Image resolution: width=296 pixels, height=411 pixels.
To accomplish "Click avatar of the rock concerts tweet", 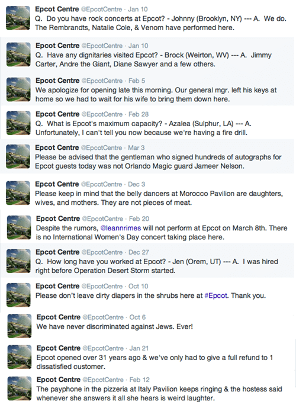I will point(18,18).
